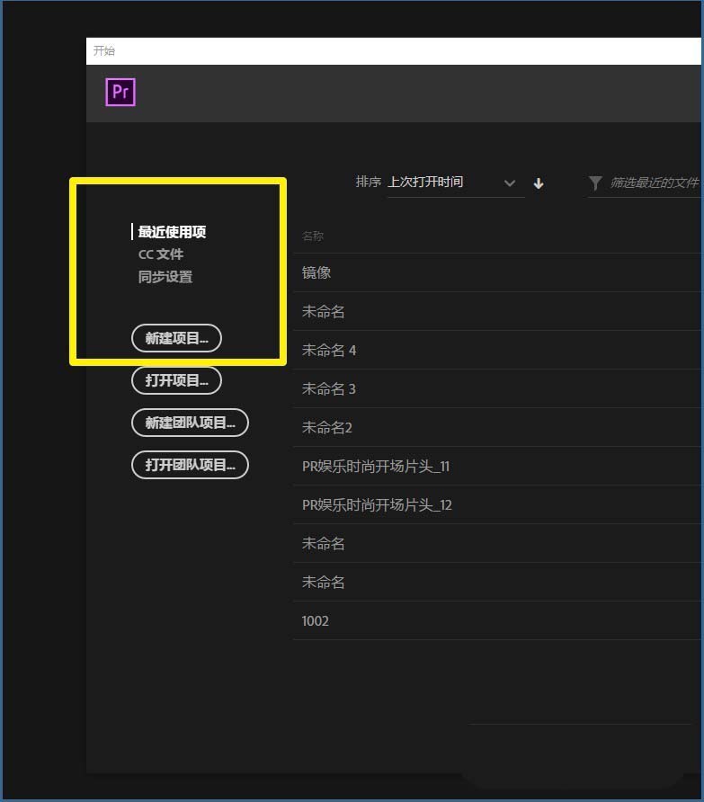Image resolution: width=704 pixels, height=802 pixels.
Task: Click the 排序 label
Action: pos(369,182)
